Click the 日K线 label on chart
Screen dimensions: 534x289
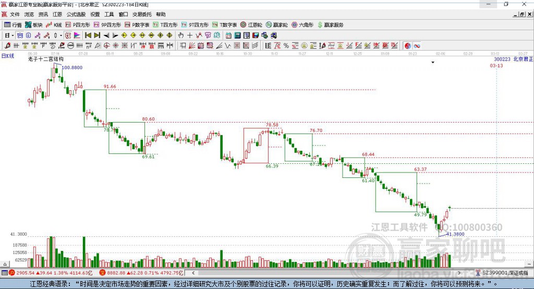[x=7, y=55]
